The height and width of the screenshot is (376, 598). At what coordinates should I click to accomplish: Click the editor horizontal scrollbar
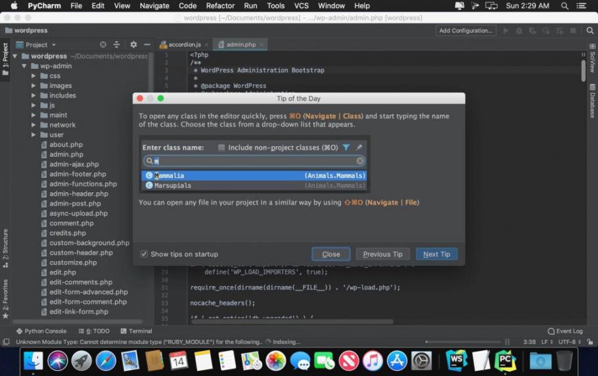pyautogui.click(x=292, y=322)
